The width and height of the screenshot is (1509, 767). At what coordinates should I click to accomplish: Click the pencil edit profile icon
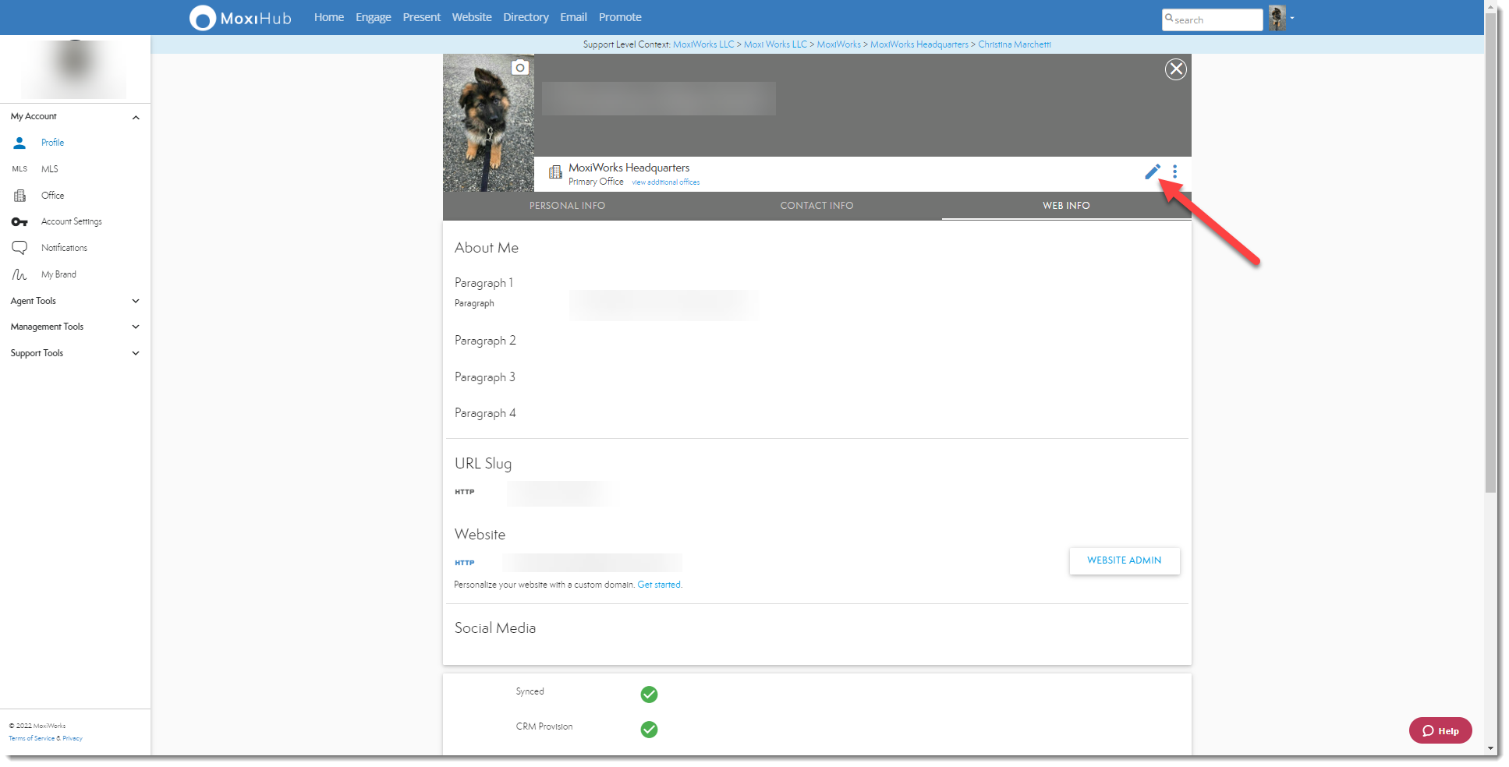click(x=1152, y=172)
